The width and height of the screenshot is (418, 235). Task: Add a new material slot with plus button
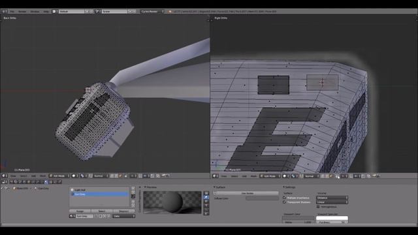pos(133,188)
